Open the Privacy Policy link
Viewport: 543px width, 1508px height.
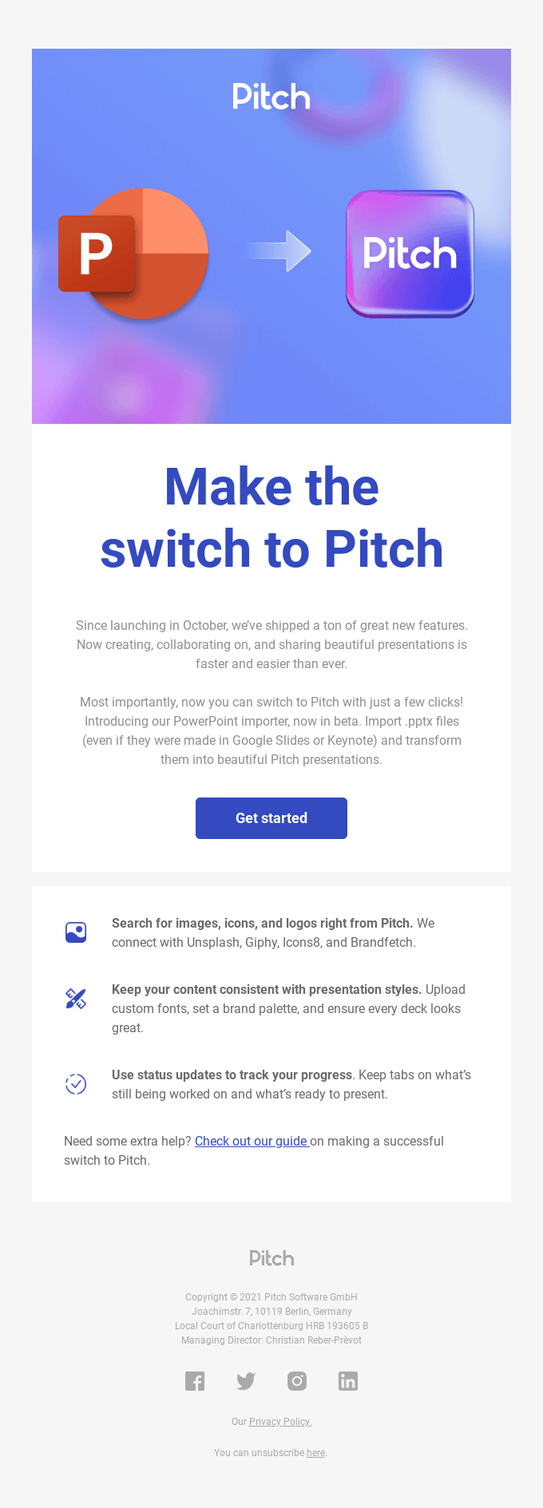[279, 1422]
